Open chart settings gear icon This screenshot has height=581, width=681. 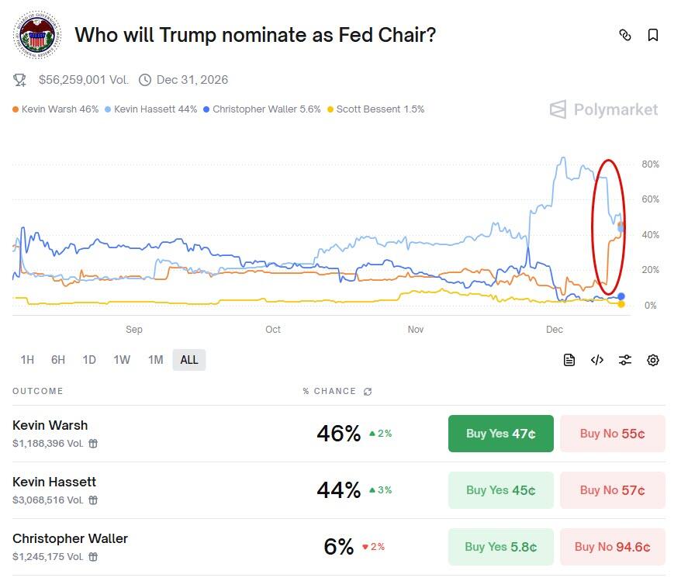point(653,360)
